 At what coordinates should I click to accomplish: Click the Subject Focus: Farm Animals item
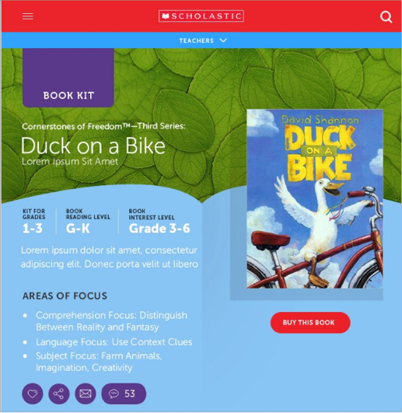click(x=99, y=362)
